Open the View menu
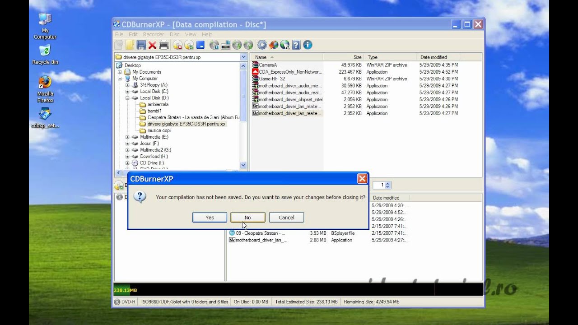Image resolution: width=578 pixels, height=325 pixels. [191, 34]
